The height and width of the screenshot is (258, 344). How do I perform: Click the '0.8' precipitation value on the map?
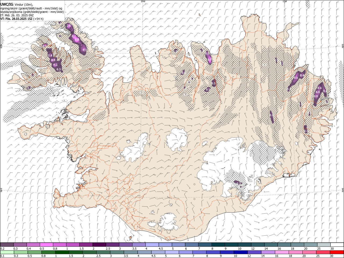[x=77, y=40]
